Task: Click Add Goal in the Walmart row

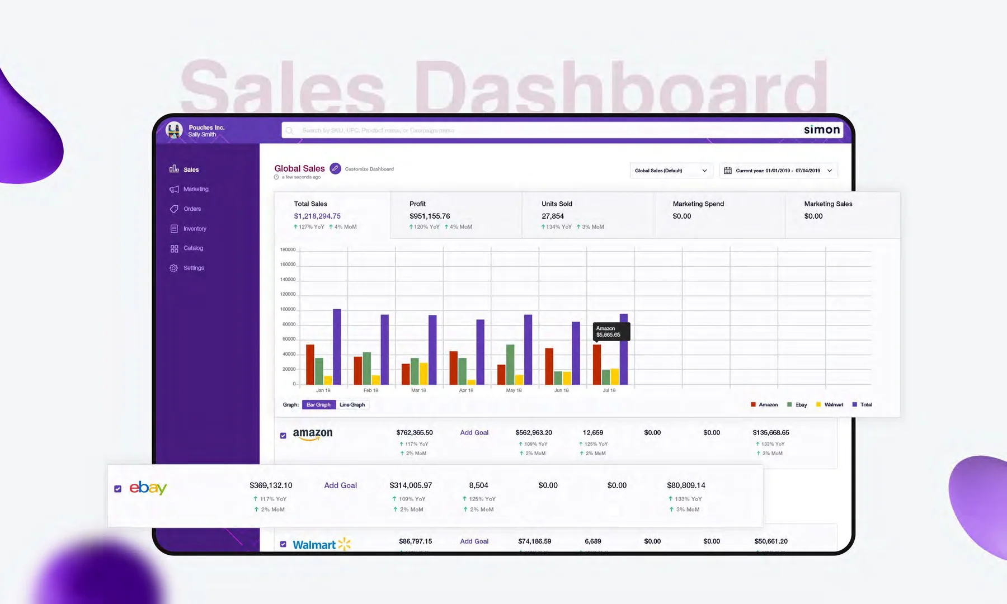Action: click(474, 541)
